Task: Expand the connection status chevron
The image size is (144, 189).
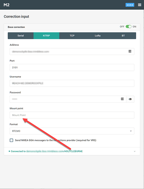Action: (x=135, y=151)
